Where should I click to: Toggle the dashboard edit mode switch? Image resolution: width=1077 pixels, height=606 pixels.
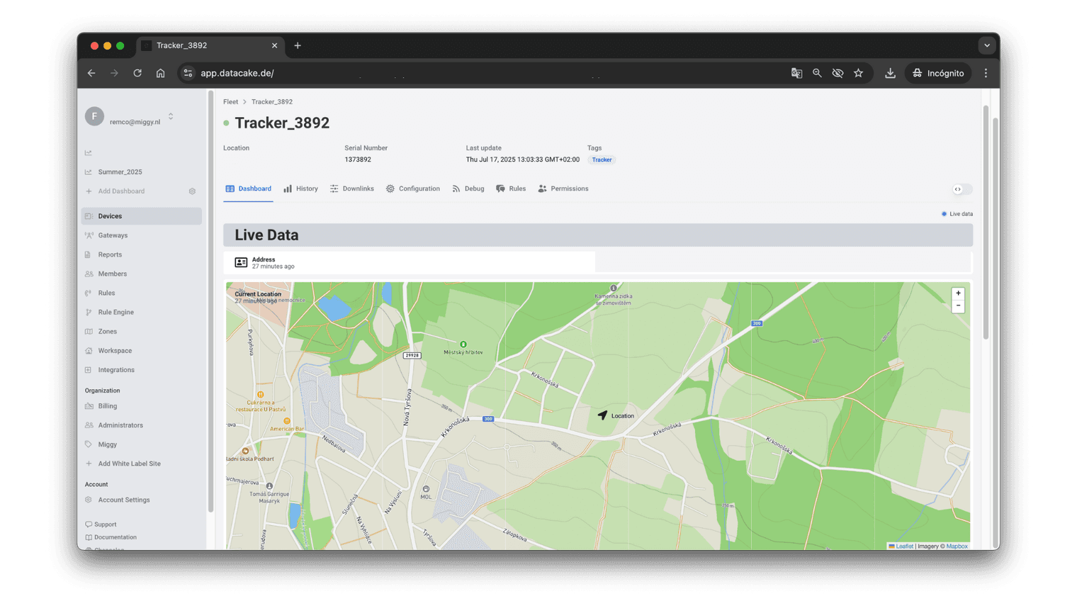pos(962,189)
